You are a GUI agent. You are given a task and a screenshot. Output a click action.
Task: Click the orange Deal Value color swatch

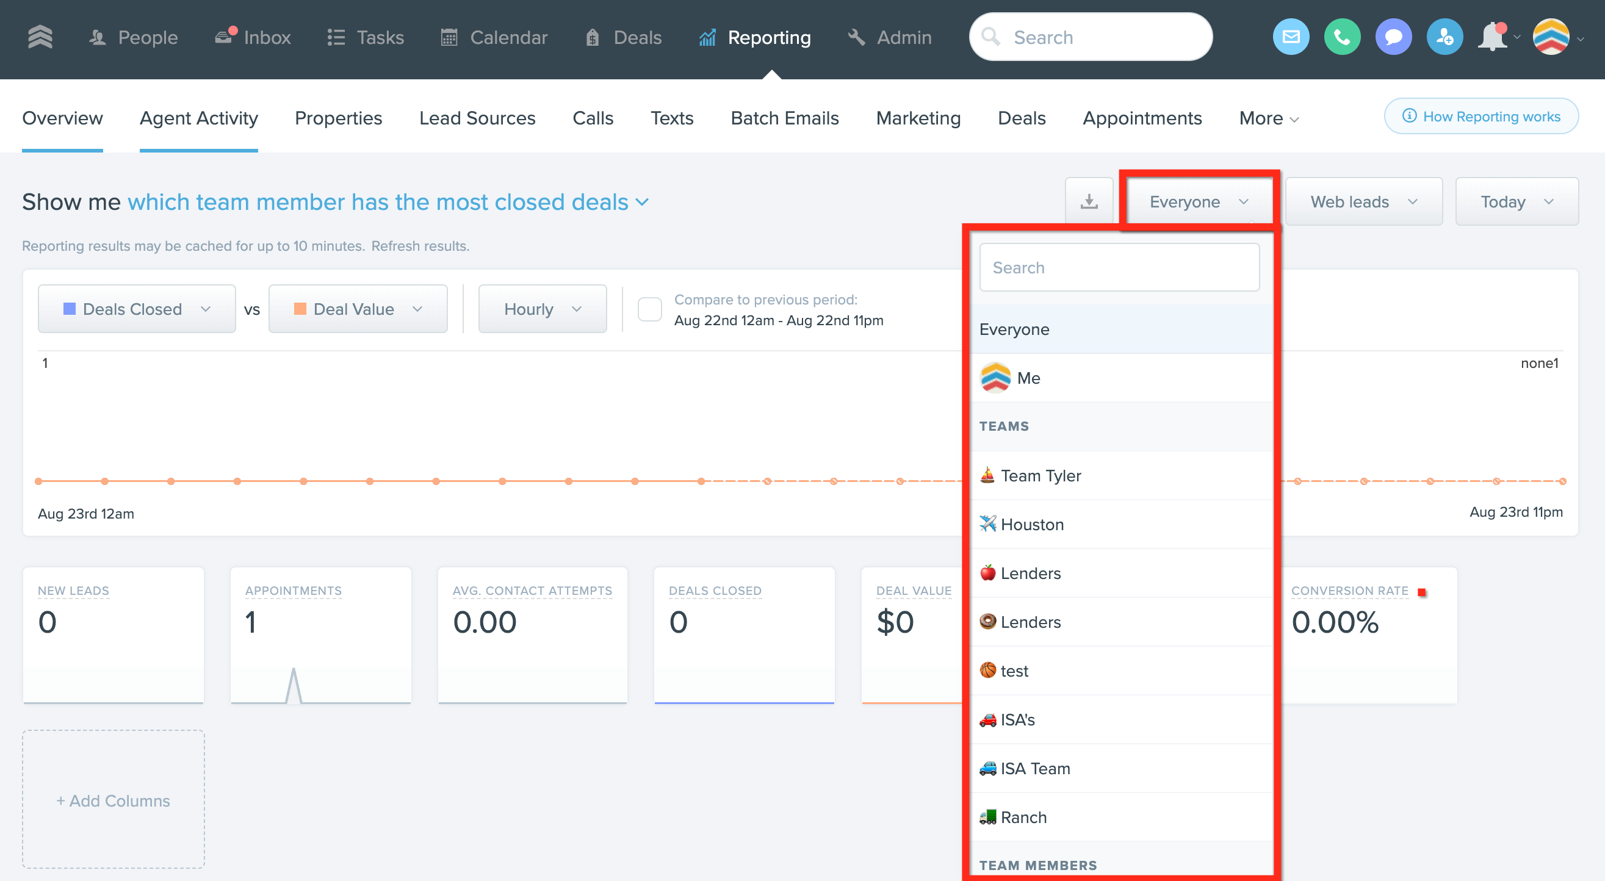[300, 309]
